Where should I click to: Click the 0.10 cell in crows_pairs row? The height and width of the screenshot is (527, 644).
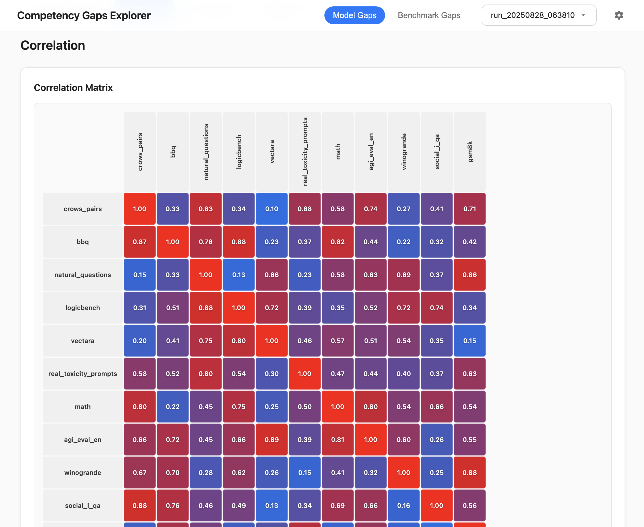tap(272, 209)
